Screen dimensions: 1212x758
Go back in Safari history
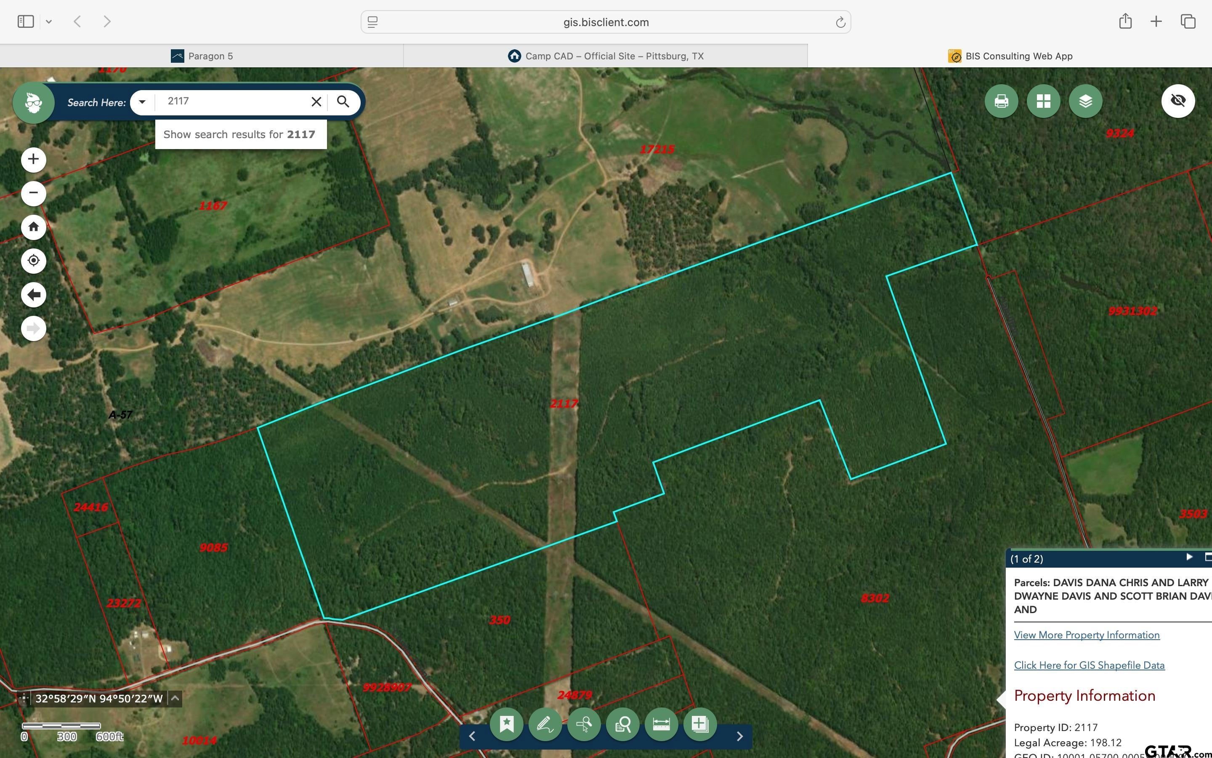(77, 21)
